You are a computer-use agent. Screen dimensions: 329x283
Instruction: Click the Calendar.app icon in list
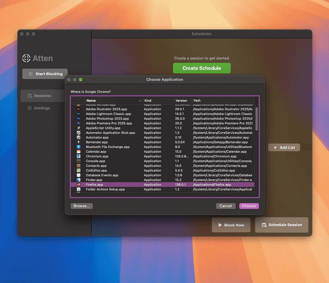[78, 151]
